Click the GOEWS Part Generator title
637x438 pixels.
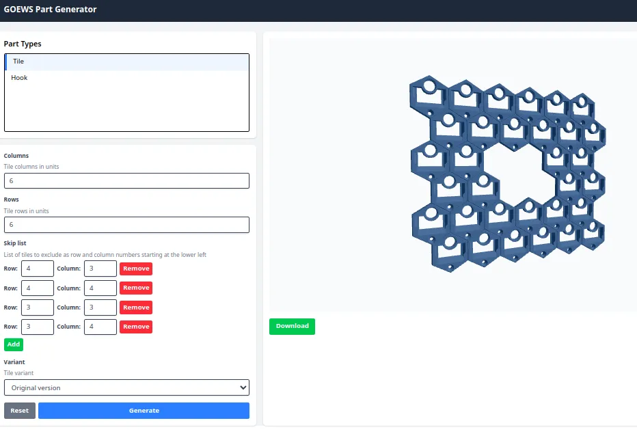[x=51, y=10]
